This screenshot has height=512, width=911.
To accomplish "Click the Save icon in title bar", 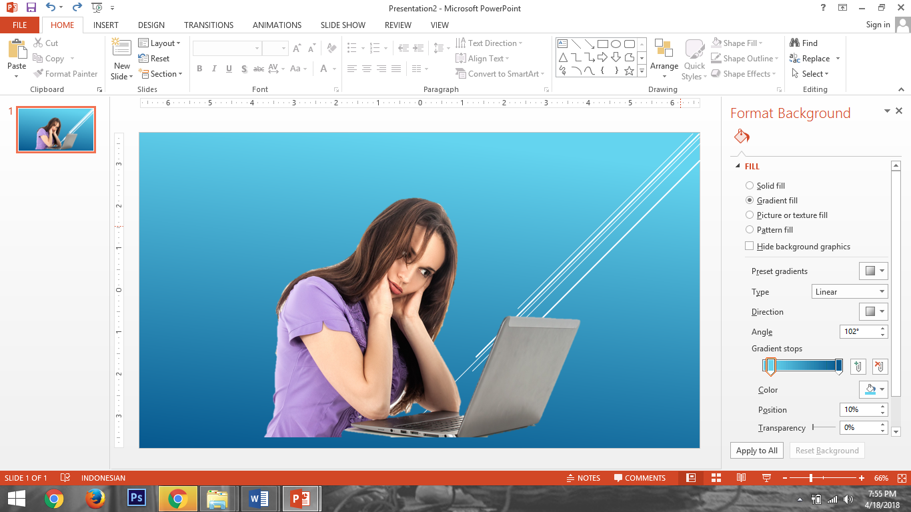I will pos(31,8).
